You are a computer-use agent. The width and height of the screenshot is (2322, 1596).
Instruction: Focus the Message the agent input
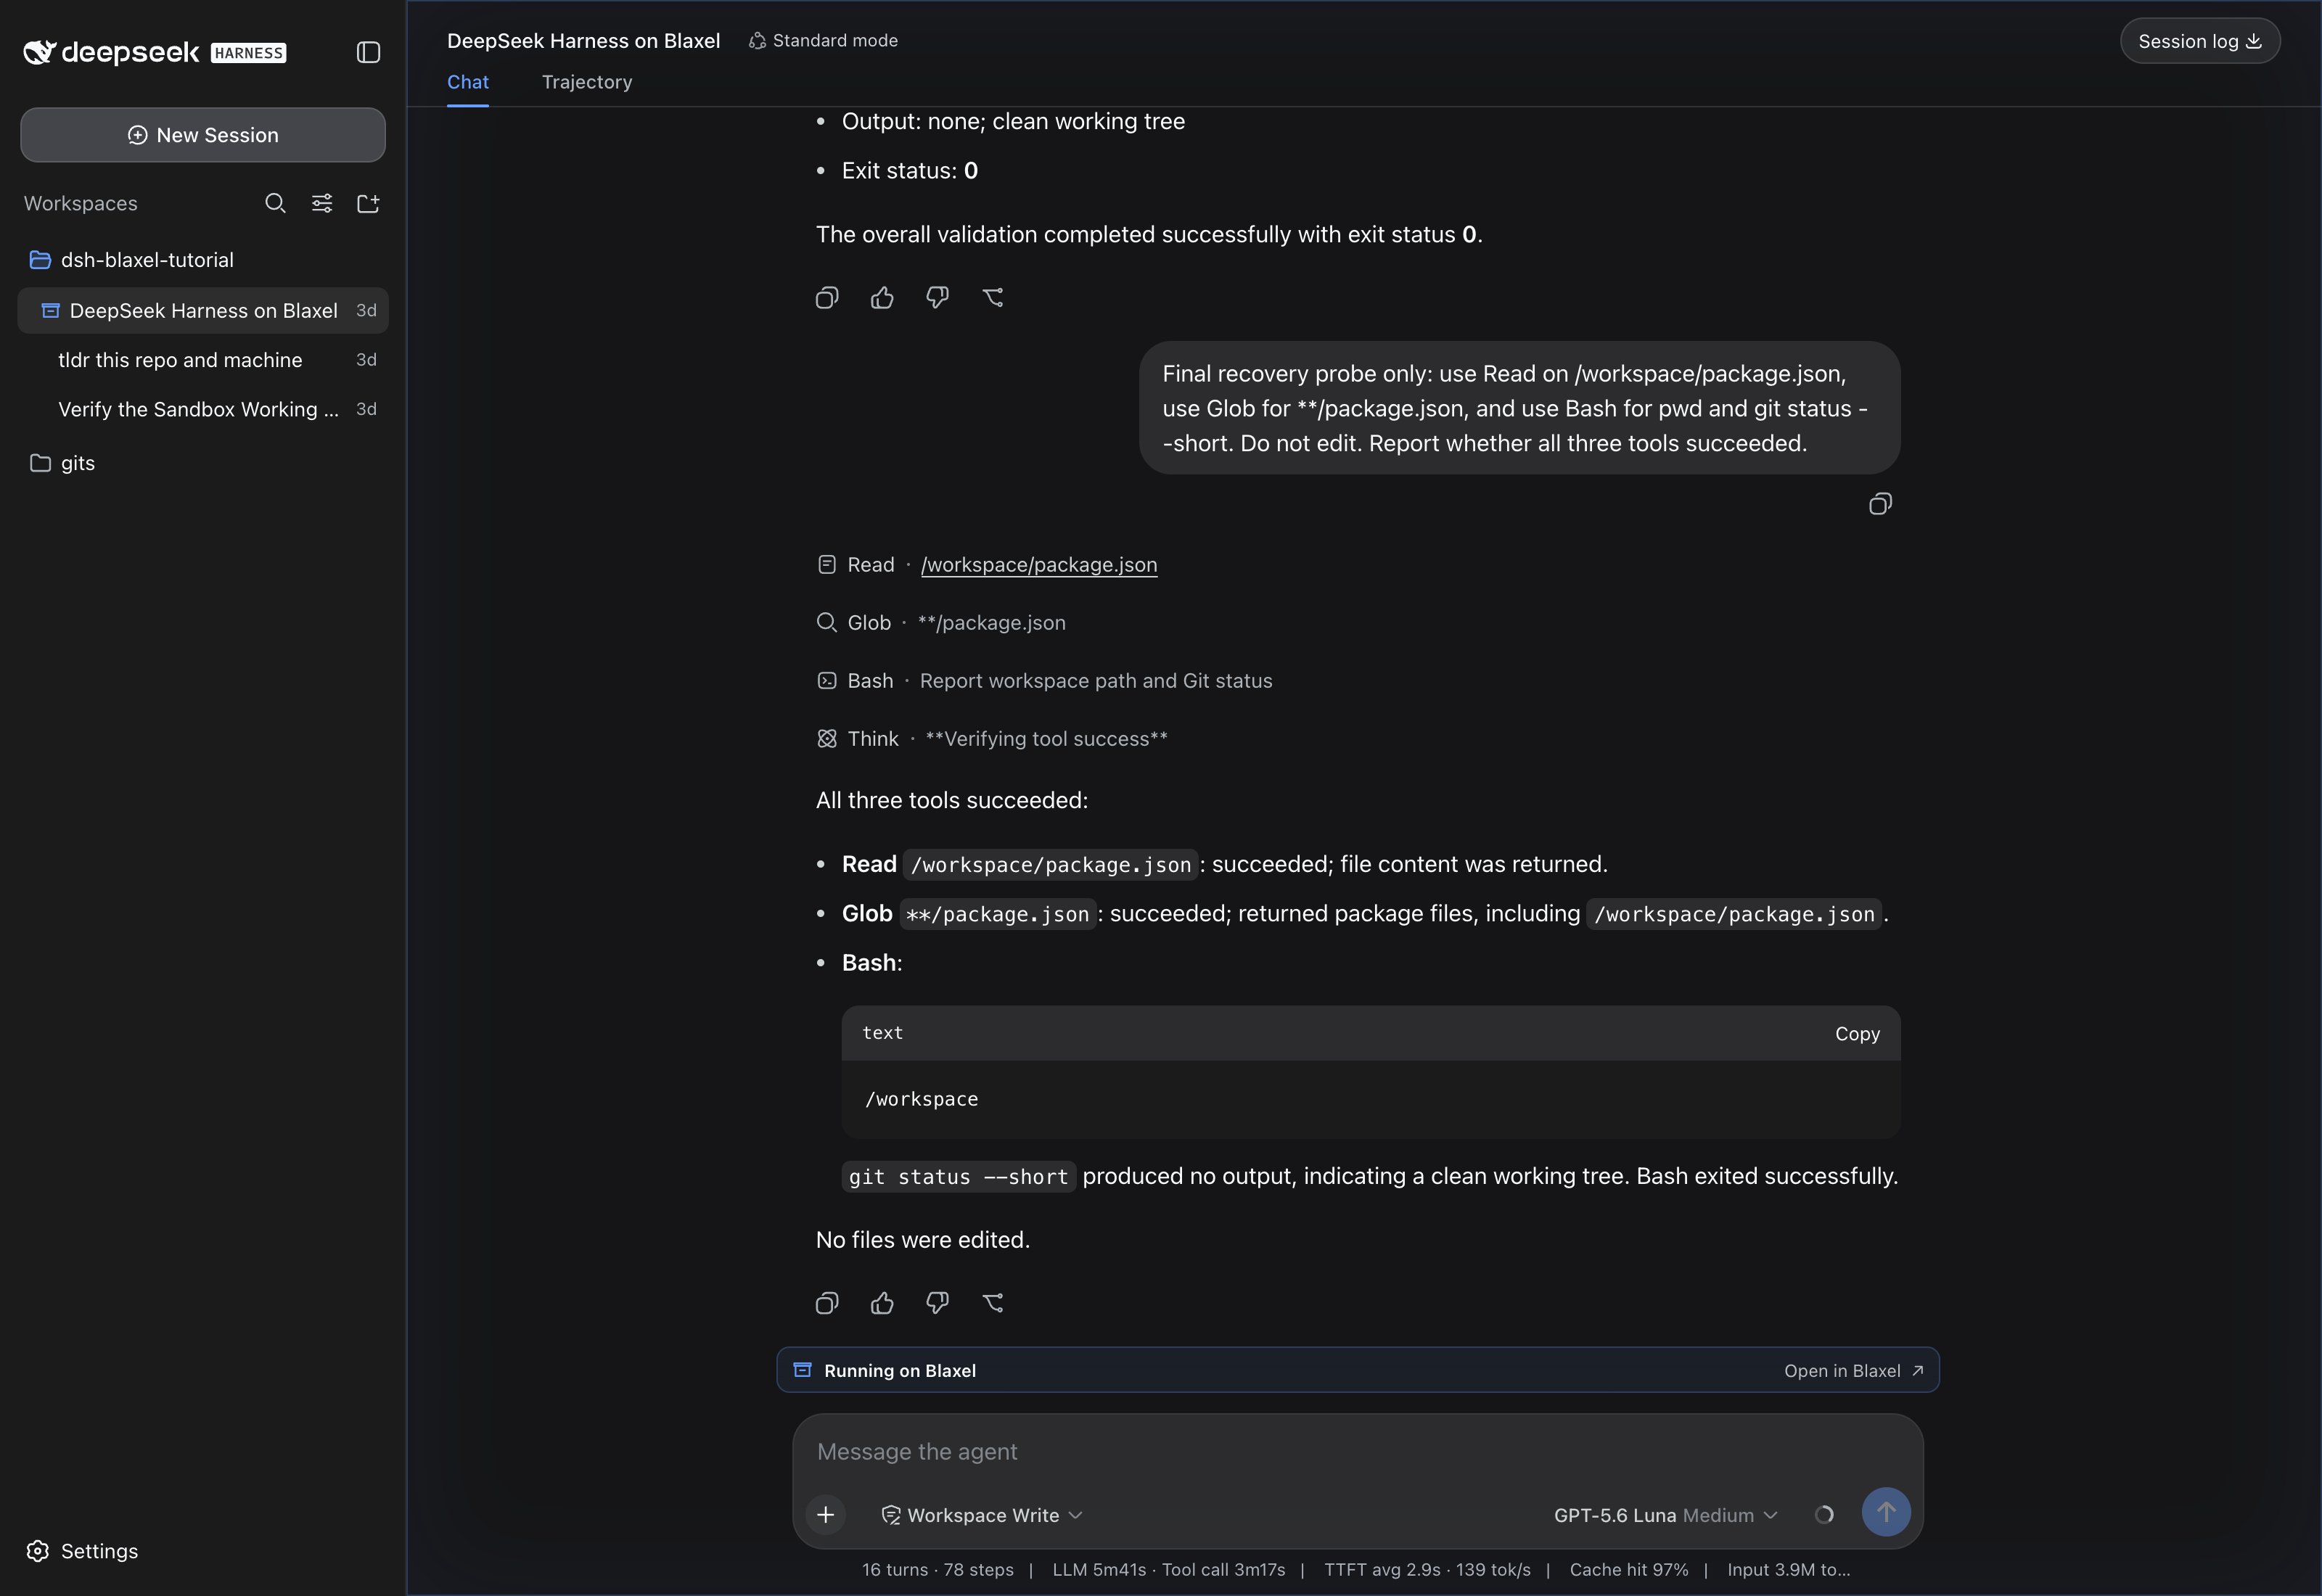[x=1358, y=1452]
